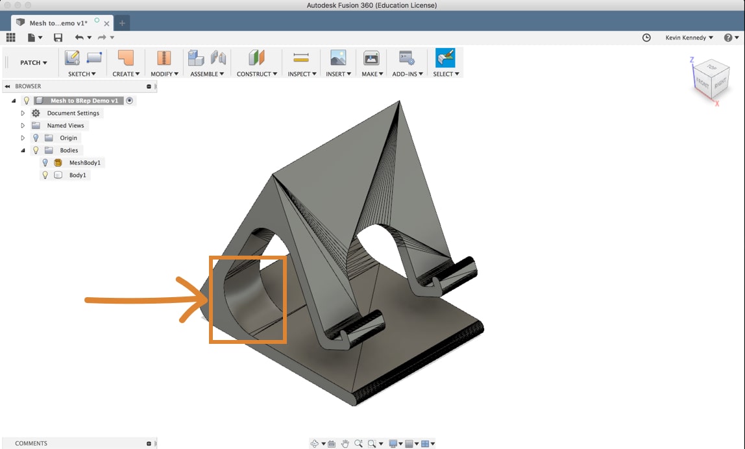Click the Assemble new component icon
This screenshot has width=745, height=449.
[196, 58]
